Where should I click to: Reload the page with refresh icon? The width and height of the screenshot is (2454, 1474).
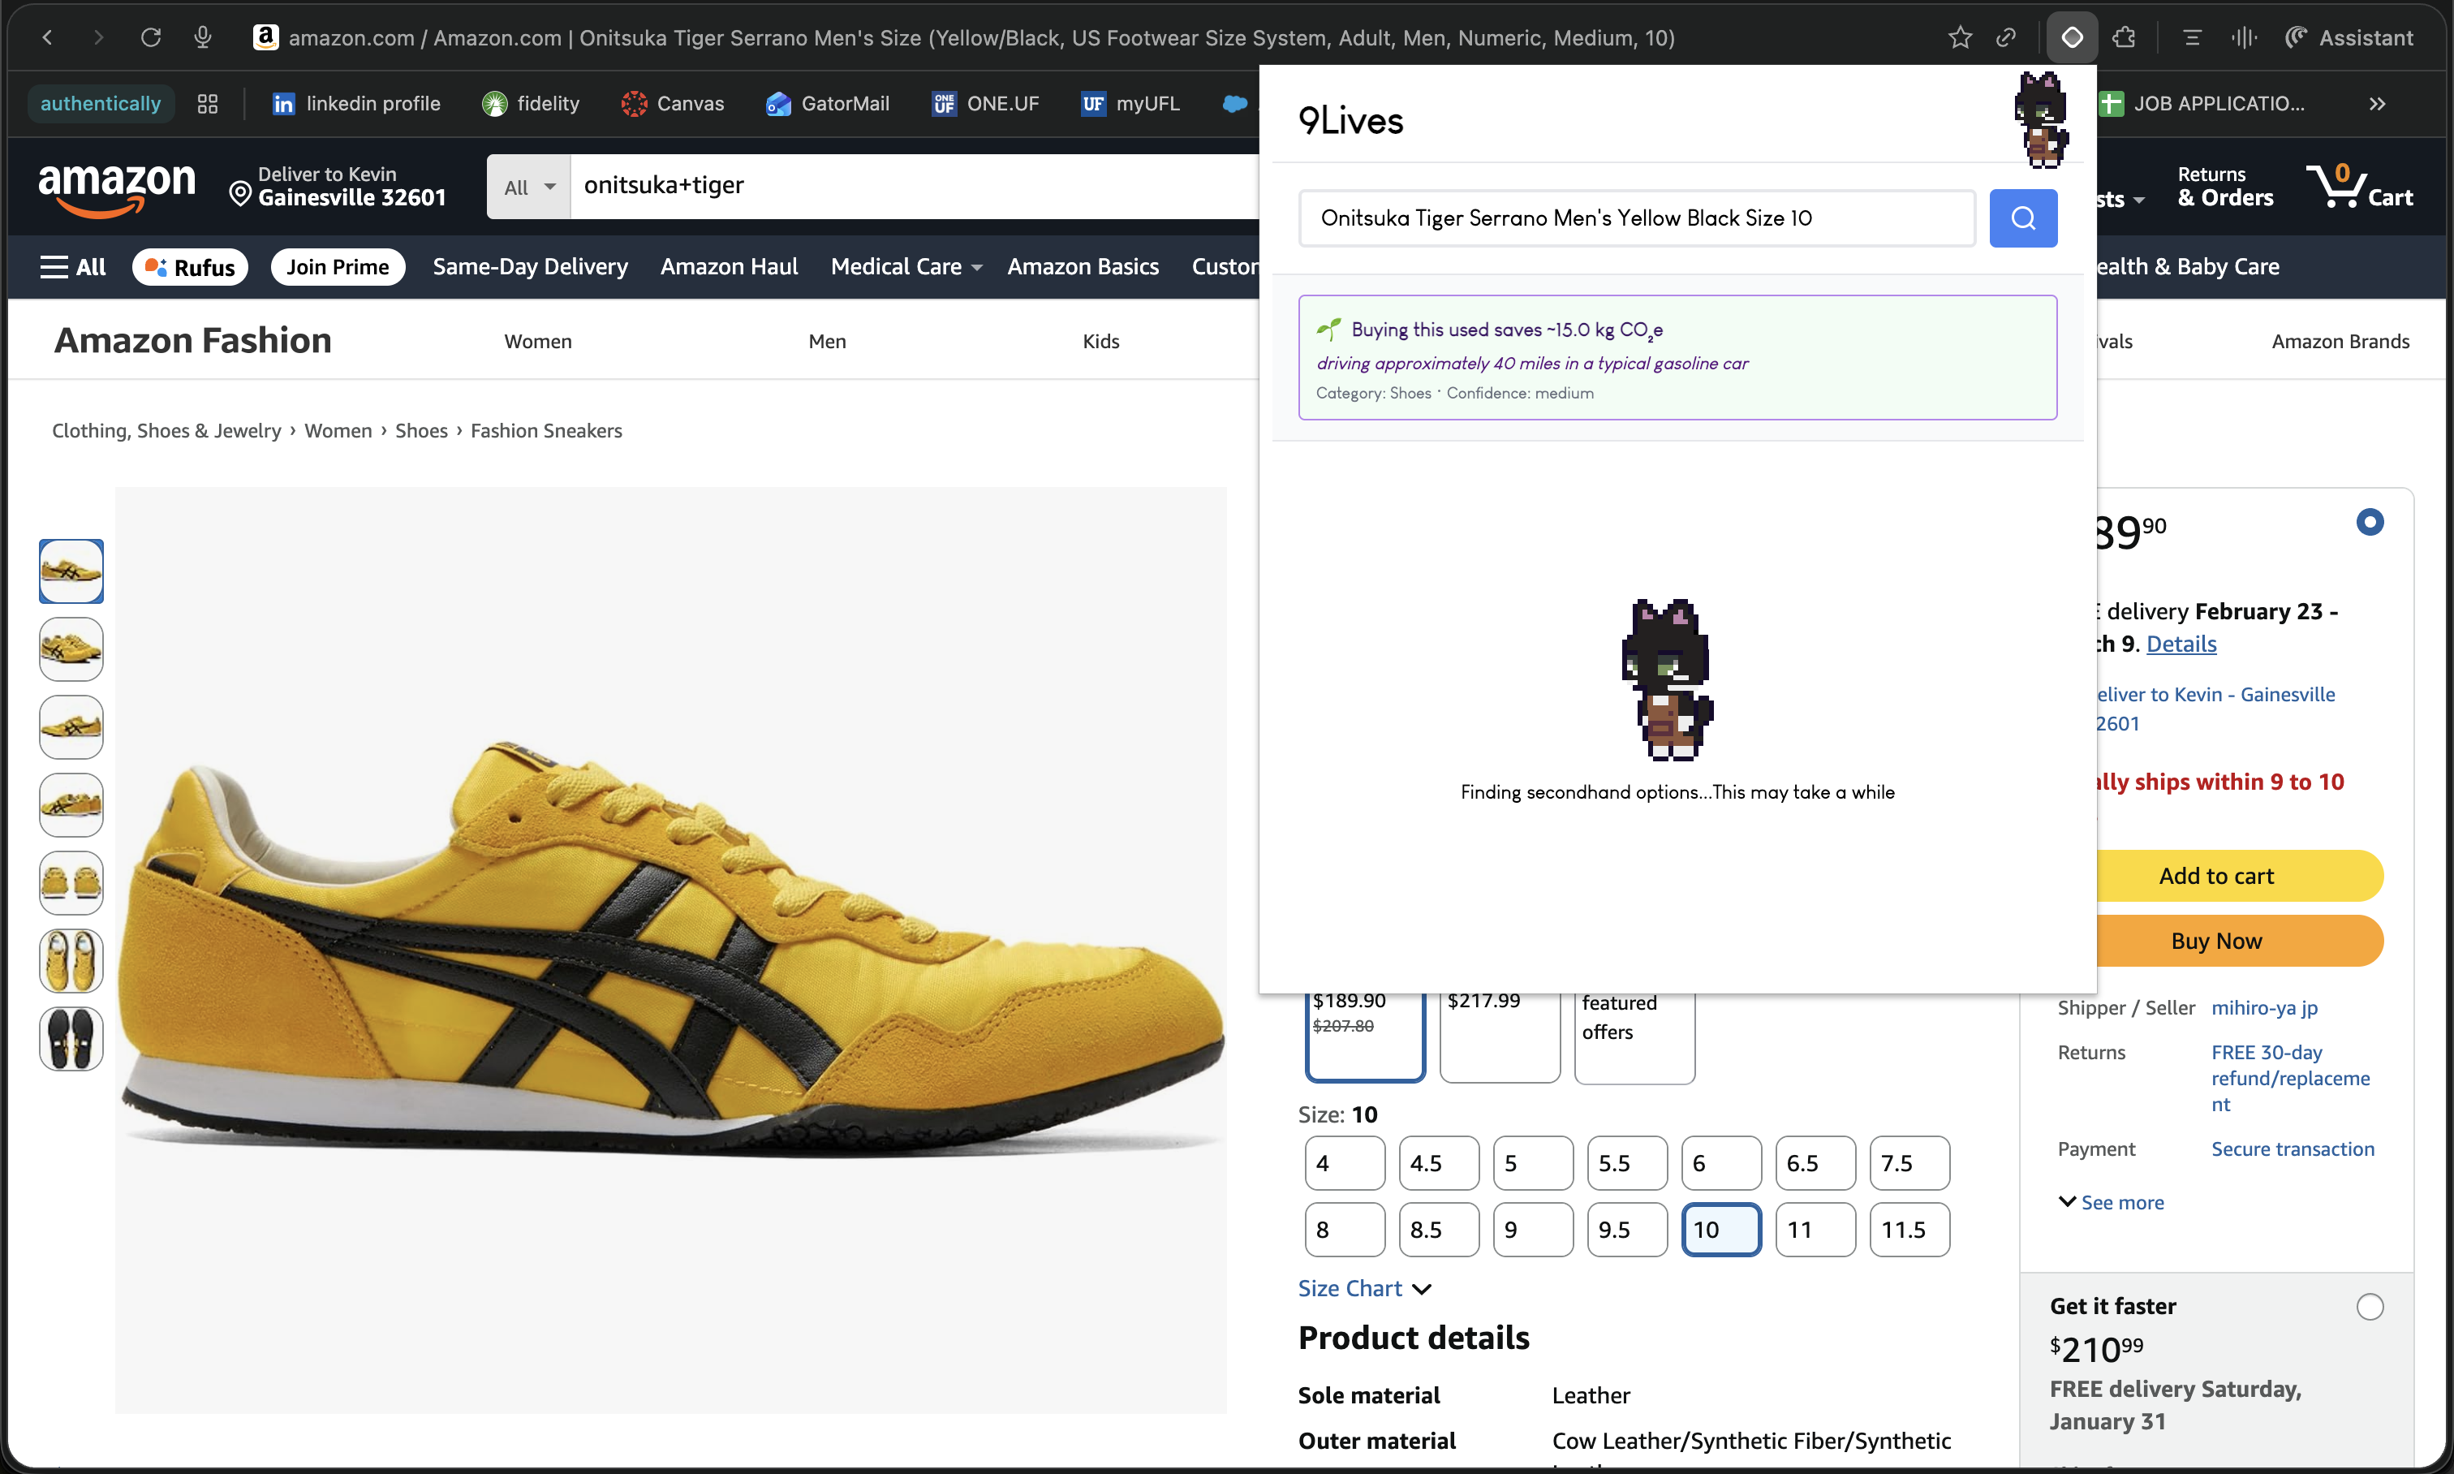(151, 38)
